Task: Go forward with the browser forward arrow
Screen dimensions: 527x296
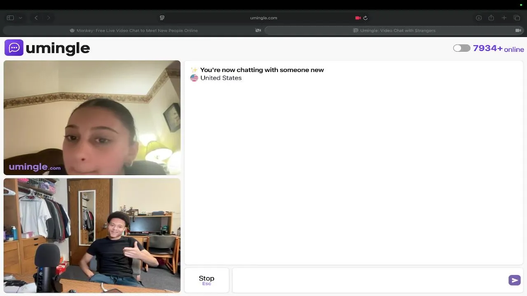Action: [49, 18]
